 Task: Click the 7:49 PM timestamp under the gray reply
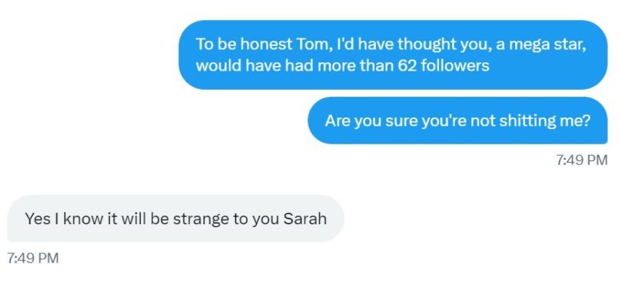click(33, 259)
